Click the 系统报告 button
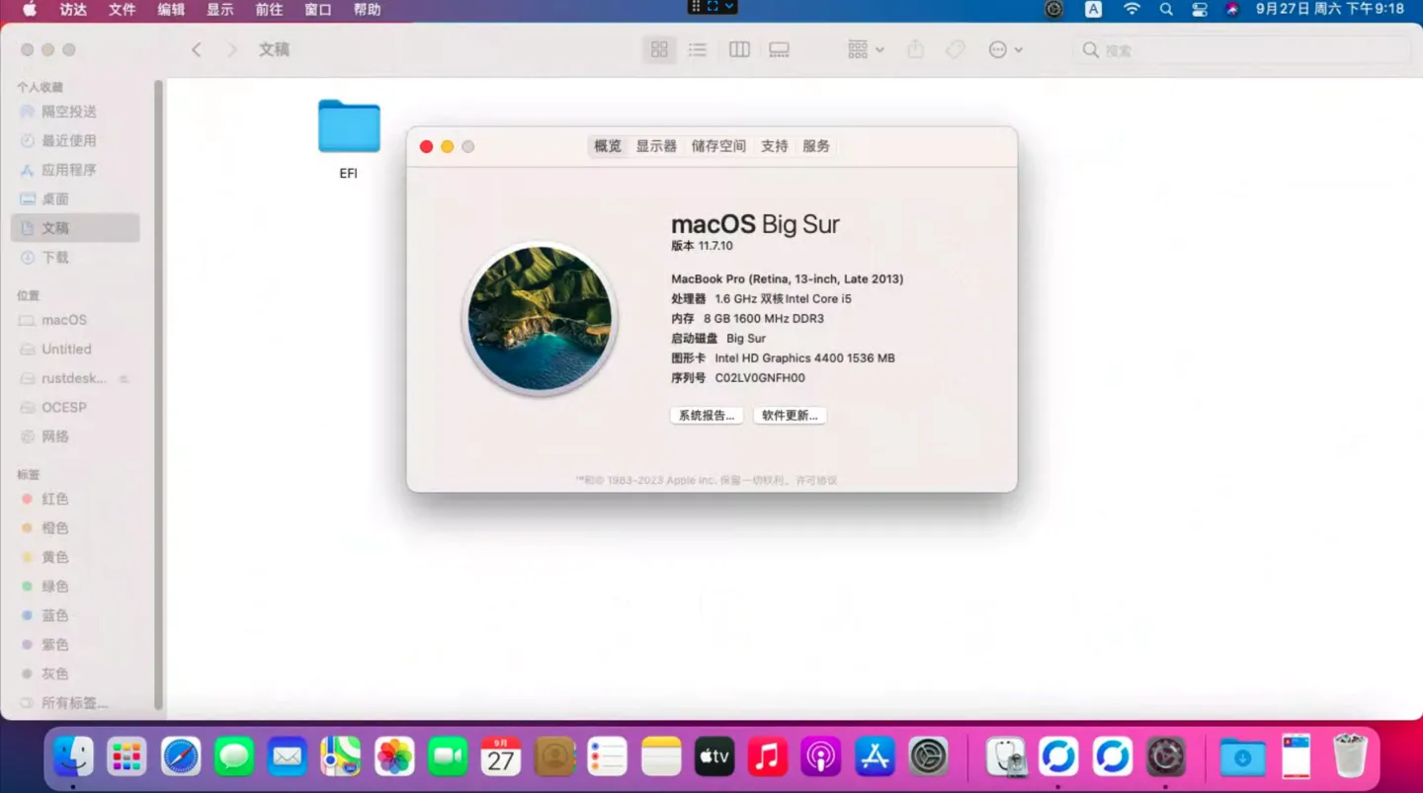The width and height of the screenshot is (1423, 793). click(706, 415)
